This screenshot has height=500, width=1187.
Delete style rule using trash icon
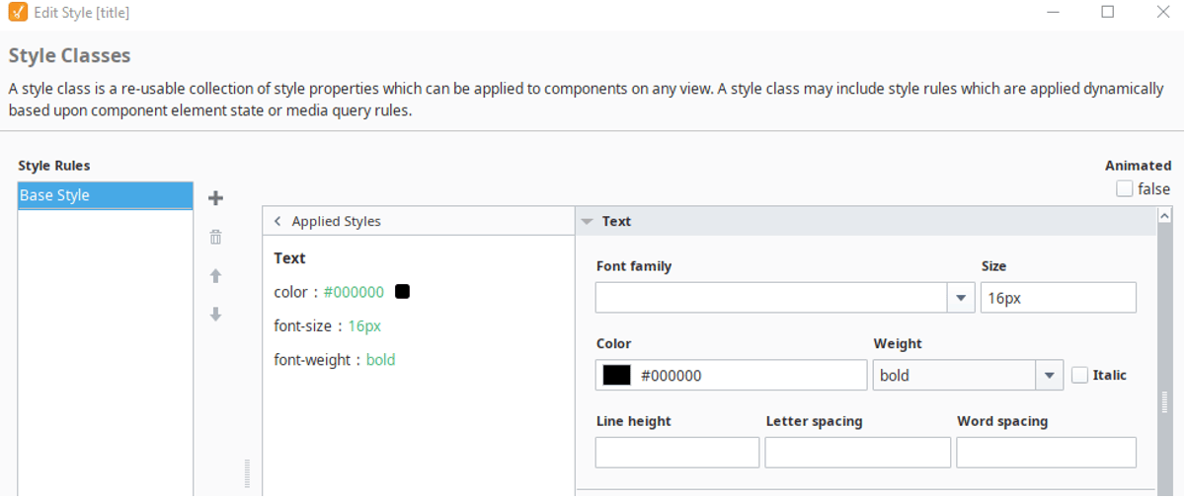point(215,237)
